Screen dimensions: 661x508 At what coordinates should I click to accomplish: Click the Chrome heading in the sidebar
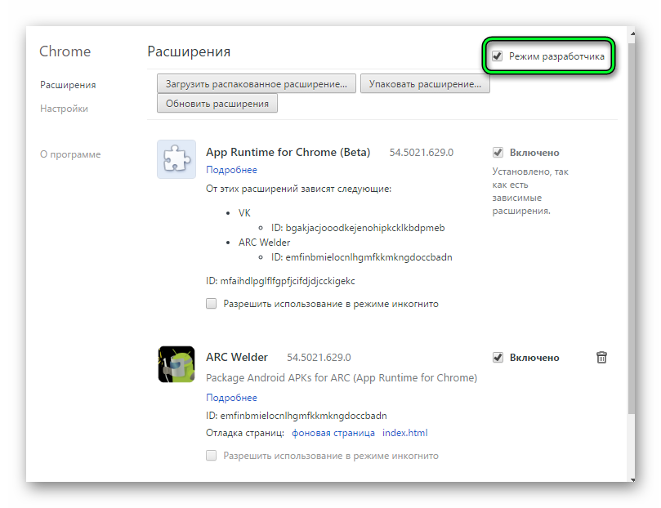(65, 51)
